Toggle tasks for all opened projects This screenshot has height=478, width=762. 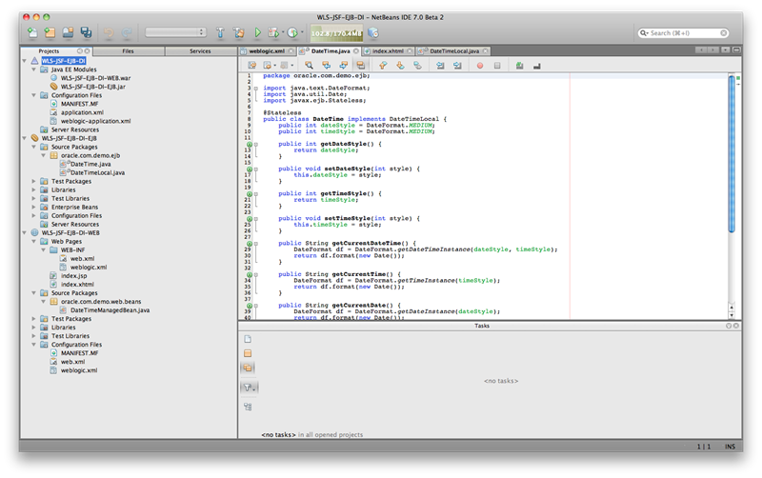coord(248,368)
